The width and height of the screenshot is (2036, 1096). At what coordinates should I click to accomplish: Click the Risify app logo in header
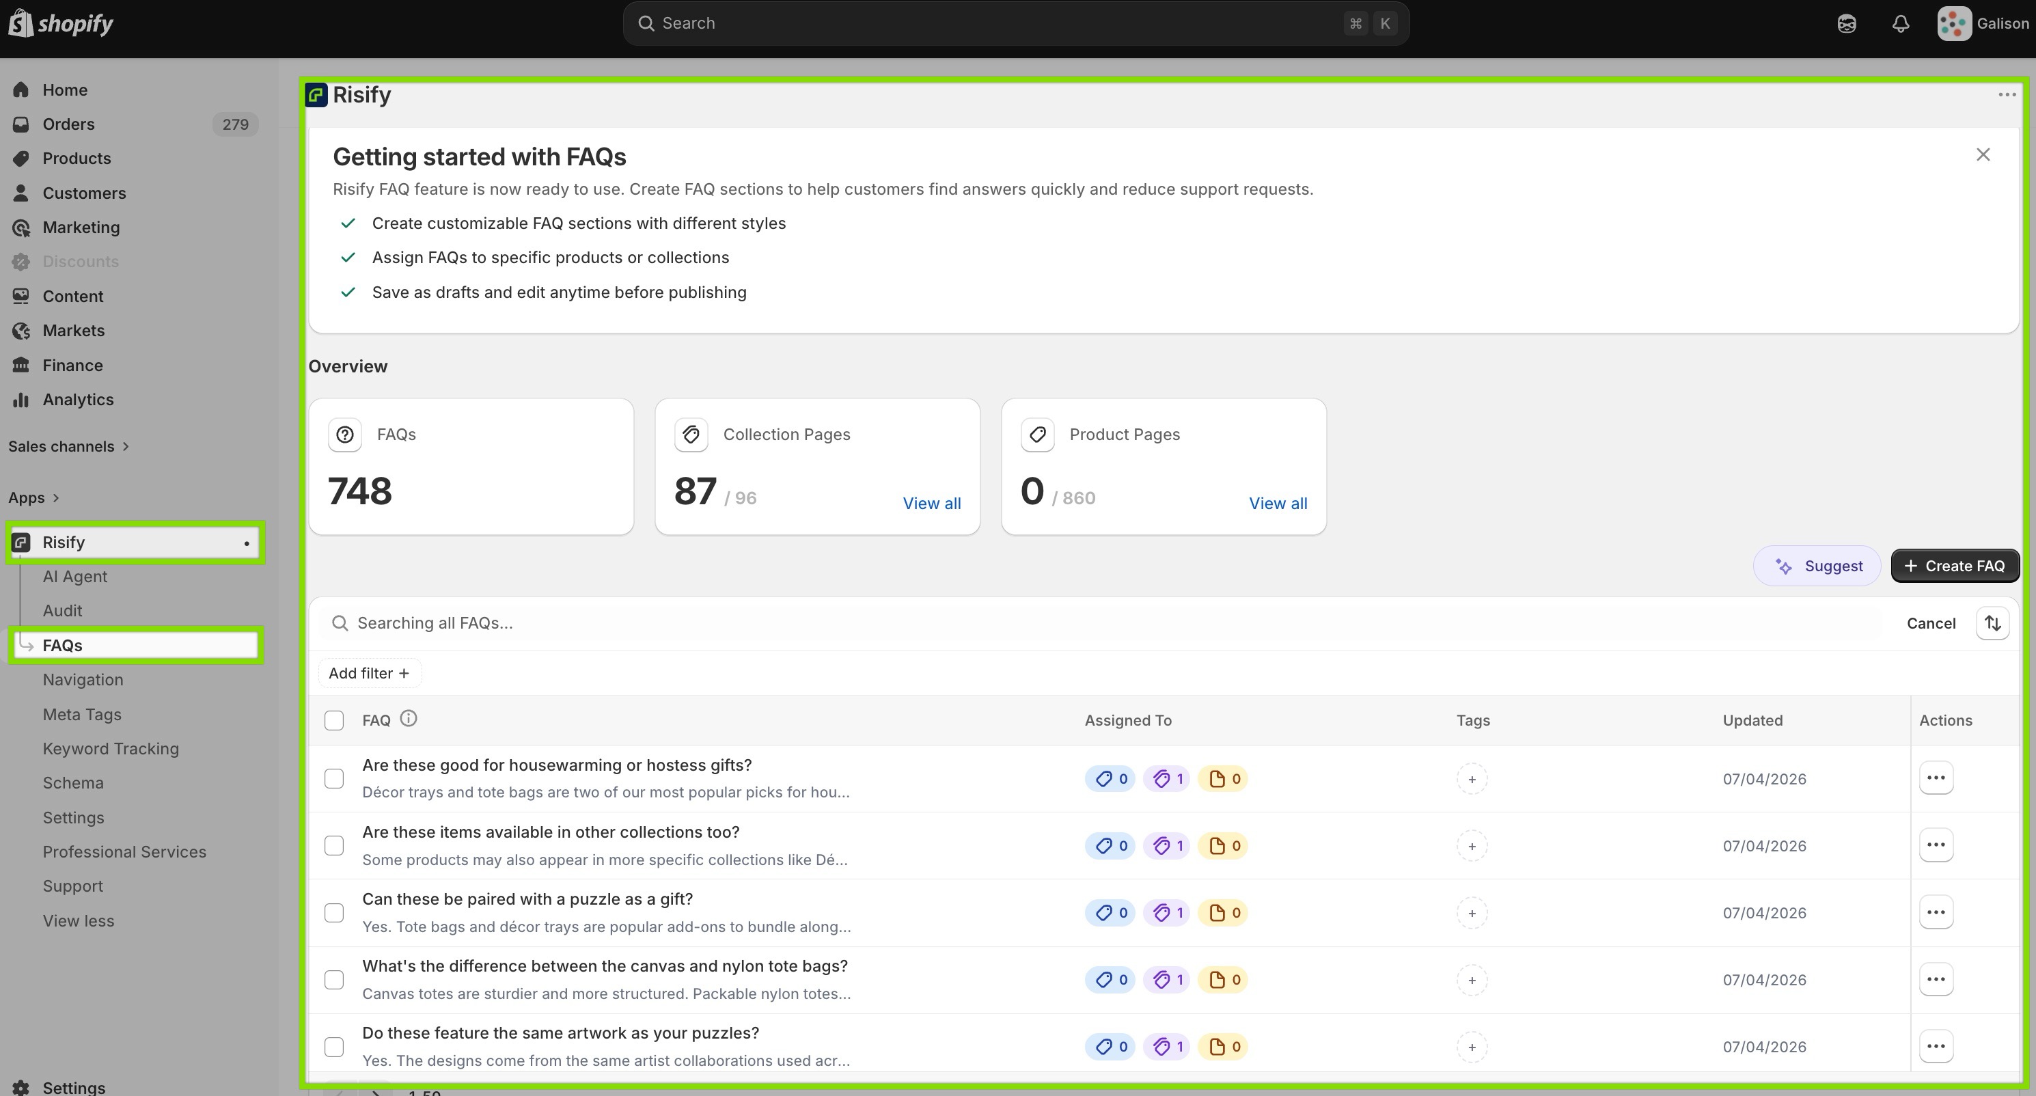click(x=316, y=95)
